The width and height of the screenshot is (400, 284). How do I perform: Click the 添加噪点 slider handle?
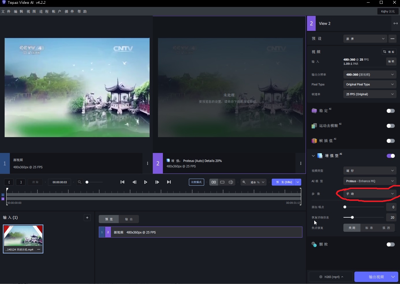(x=345, y=207)
